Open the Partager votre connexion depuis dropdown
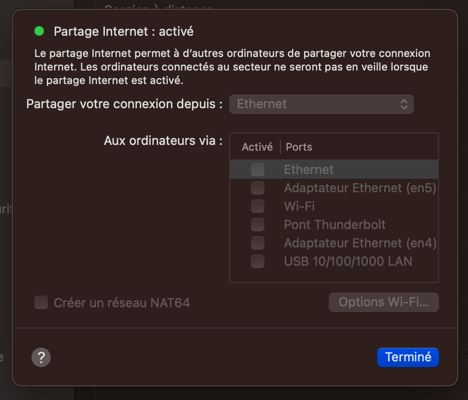 (x=322, y=104)
